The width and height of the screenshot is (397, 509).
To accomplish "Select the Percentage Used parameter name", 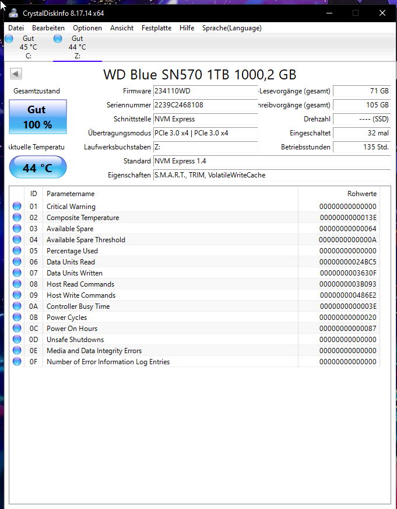I will coord(72,250).
